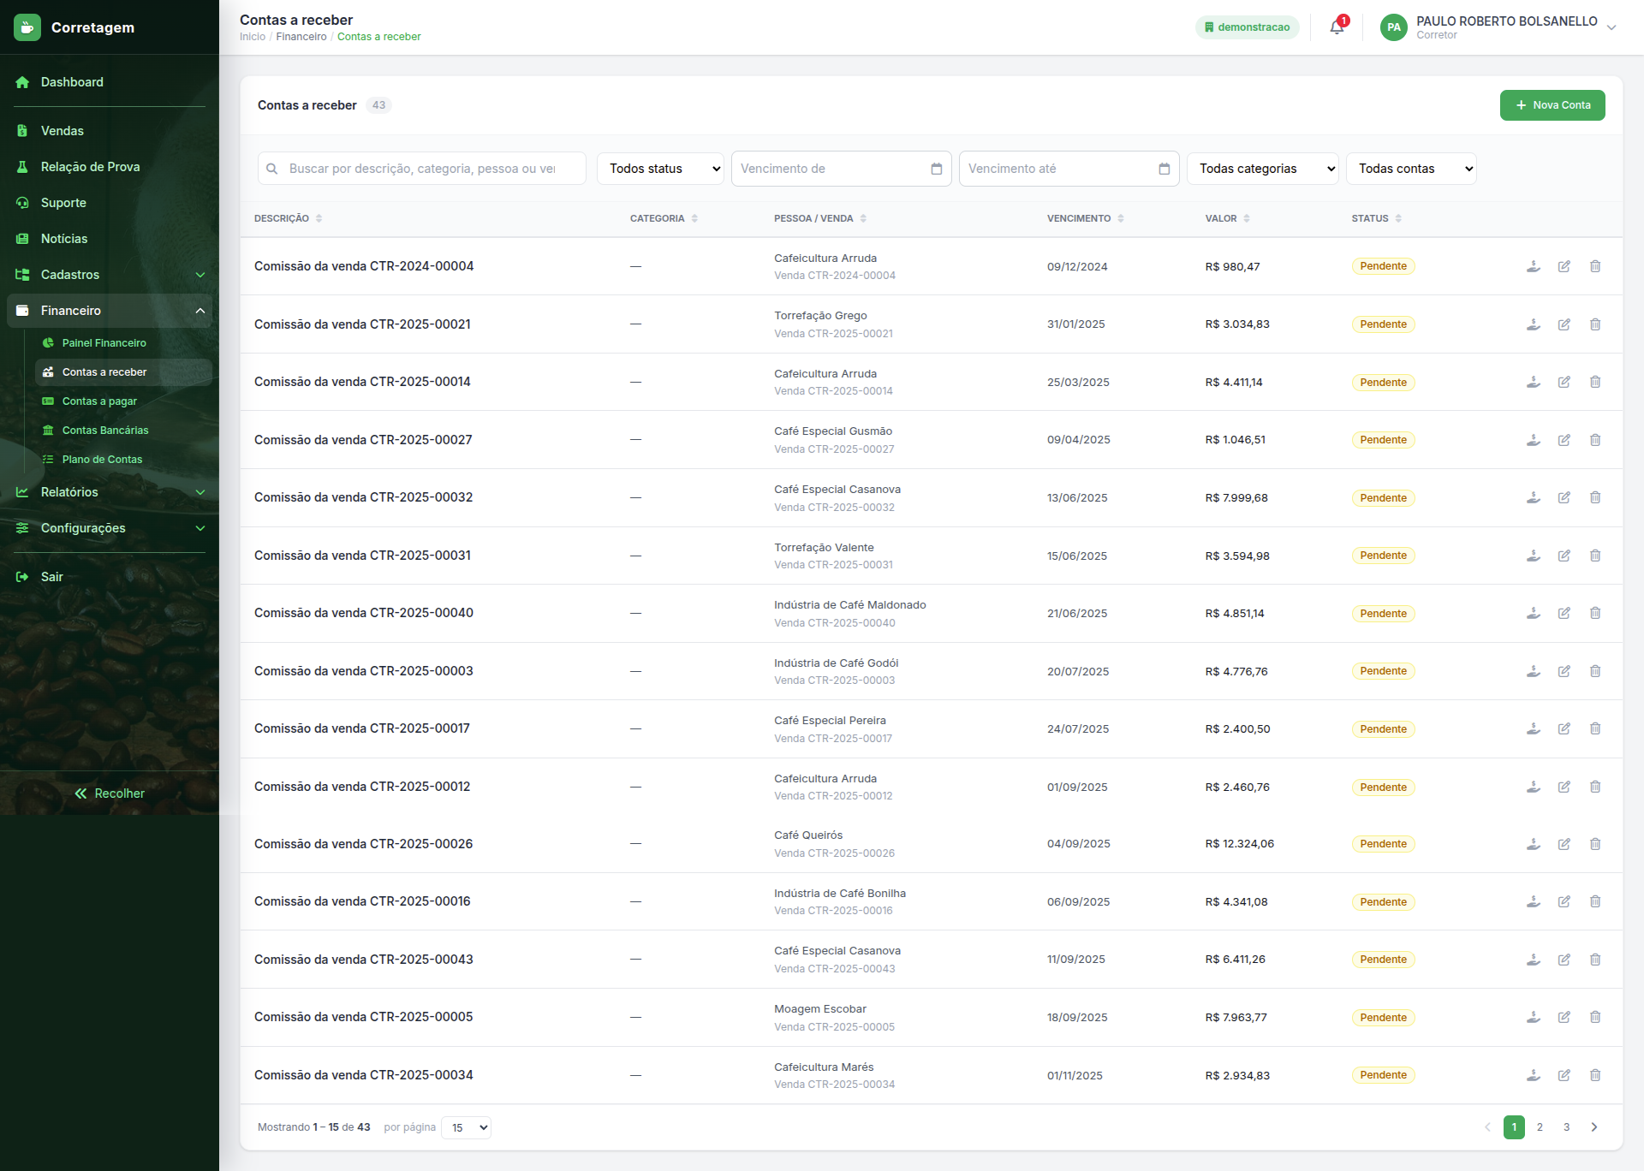
Task: Click Sair to log out
Action: click(x=110, y=577)
